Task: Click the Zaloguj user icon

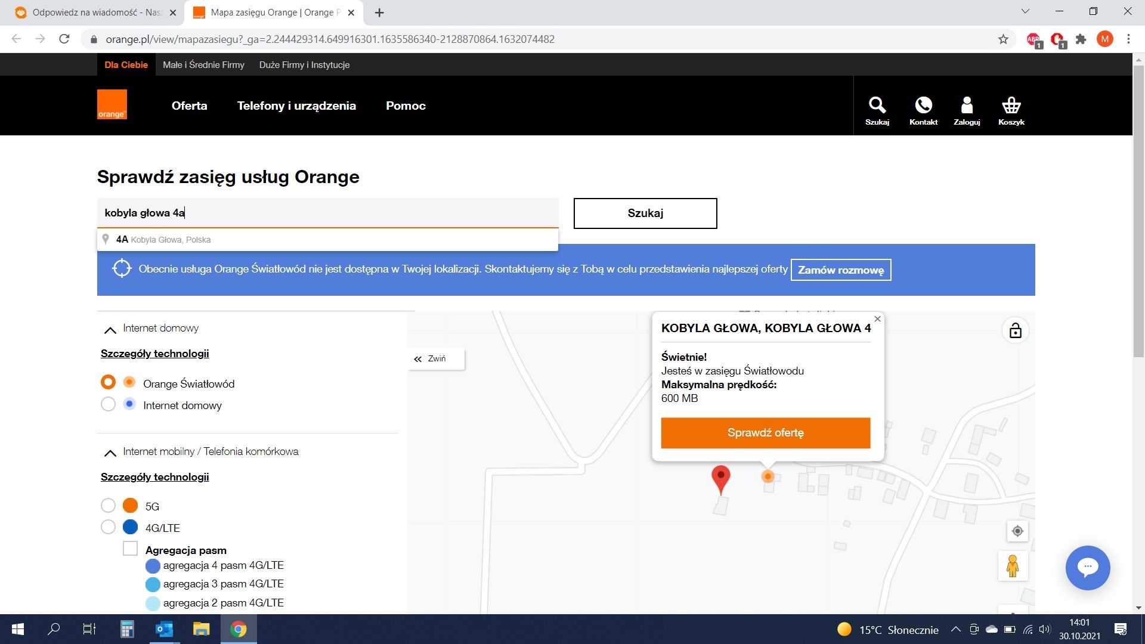Action: coord(967,106)
